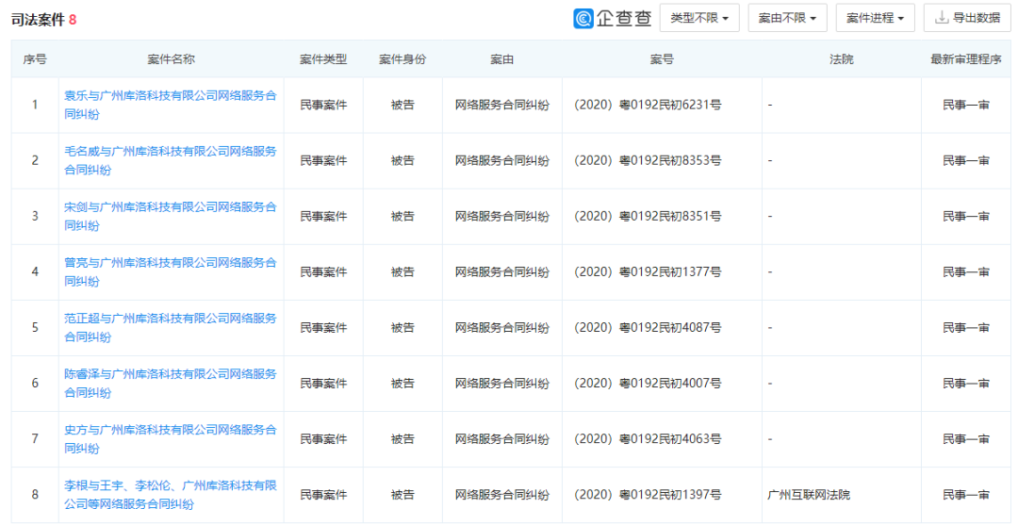Viewport: 1018px width, 525px height.
Task: Open the 类型不限 dropdown filter
Action: 698,18
